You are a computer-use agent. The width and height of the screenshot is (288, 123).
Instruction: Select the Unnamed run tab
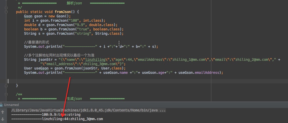click(11, 105)
